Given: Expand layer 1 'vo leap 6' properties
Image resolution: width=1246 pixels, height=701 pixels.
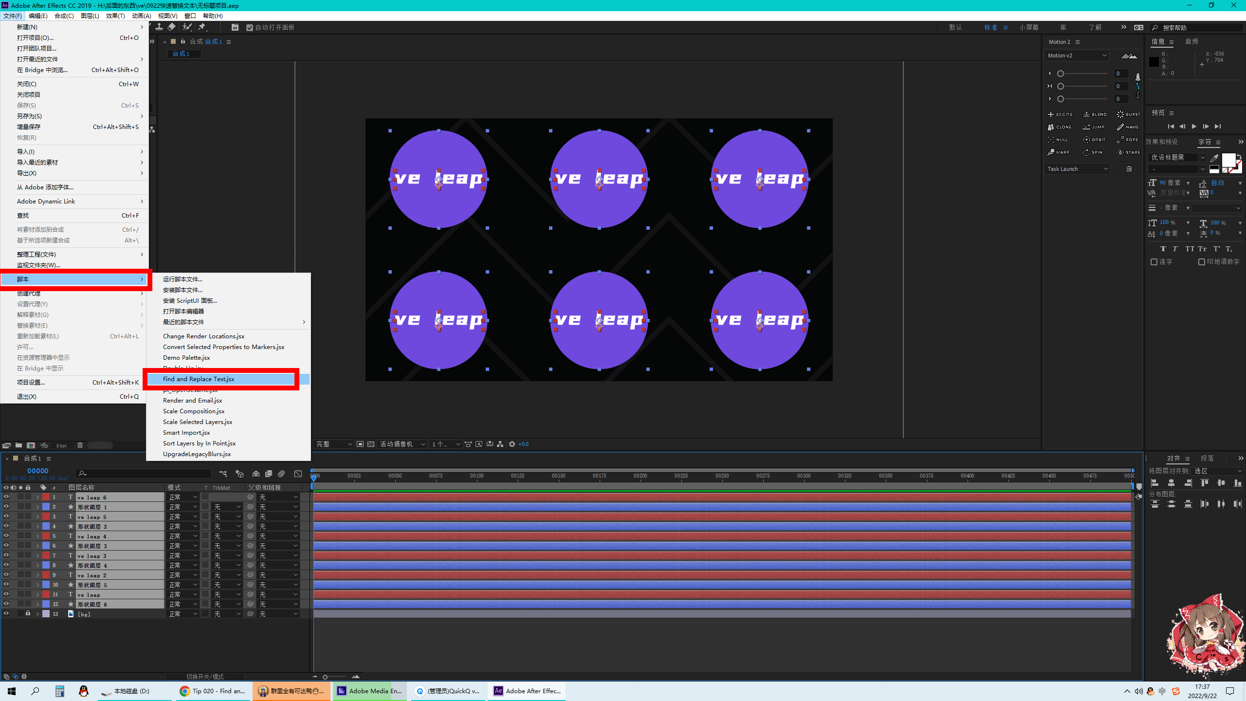Looking at the screenshot, I should click(37, 497).
